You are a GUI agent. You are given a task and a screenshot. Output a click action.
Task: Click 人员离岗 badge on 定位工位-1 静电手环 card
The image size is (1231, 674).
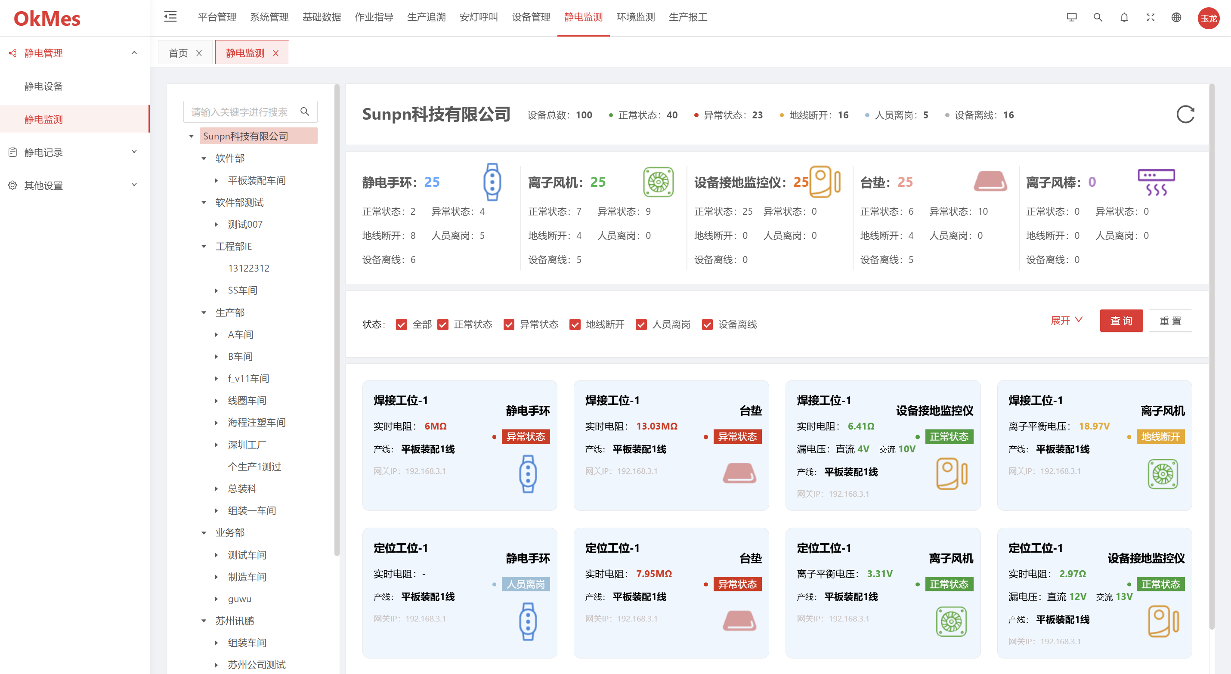[526, 584]
